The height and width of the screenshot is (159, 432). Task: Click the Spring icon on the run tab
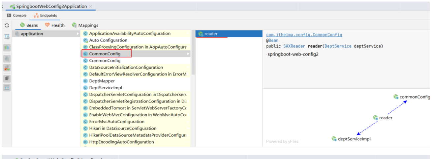tap(13, 7)
